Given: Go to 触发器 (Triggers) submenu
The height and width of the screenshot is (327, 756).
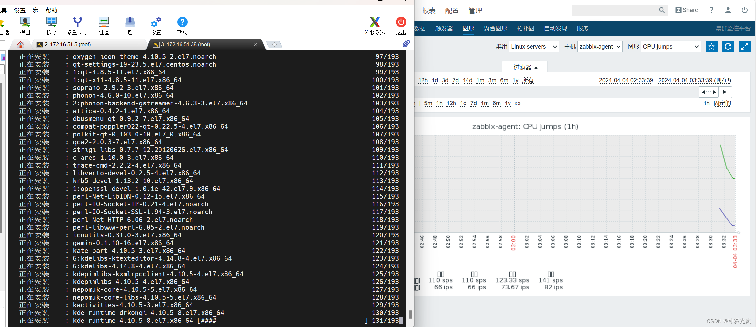Looking at the screenshot, I should [444, 28].
